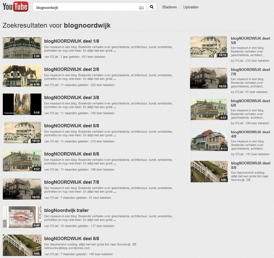Click the deel 7/8 thumbnail in main list
This screenshot has height=258, width=274.
(22, 189)
